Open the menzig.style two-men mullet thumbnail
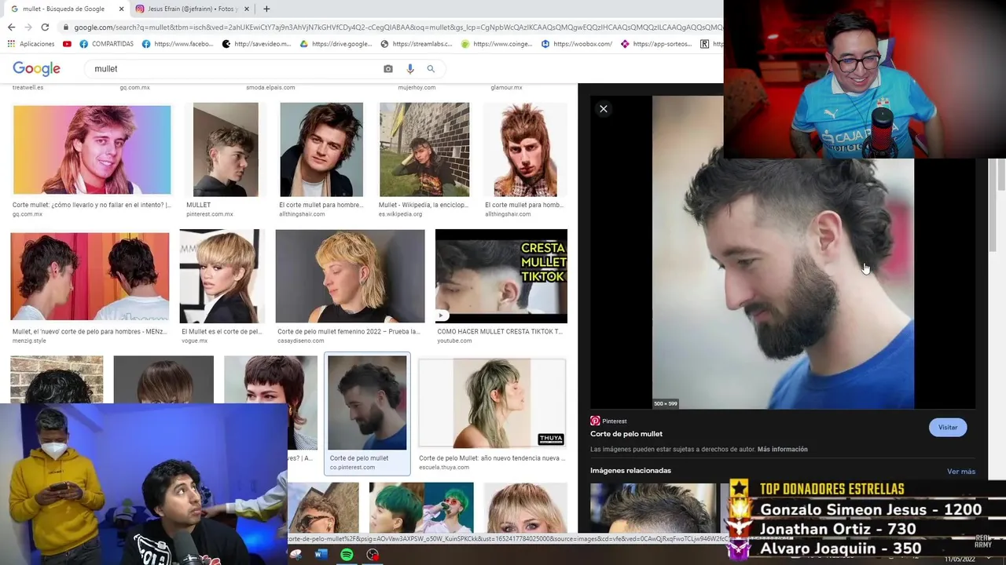1006x565 pixels. point(90,276)
